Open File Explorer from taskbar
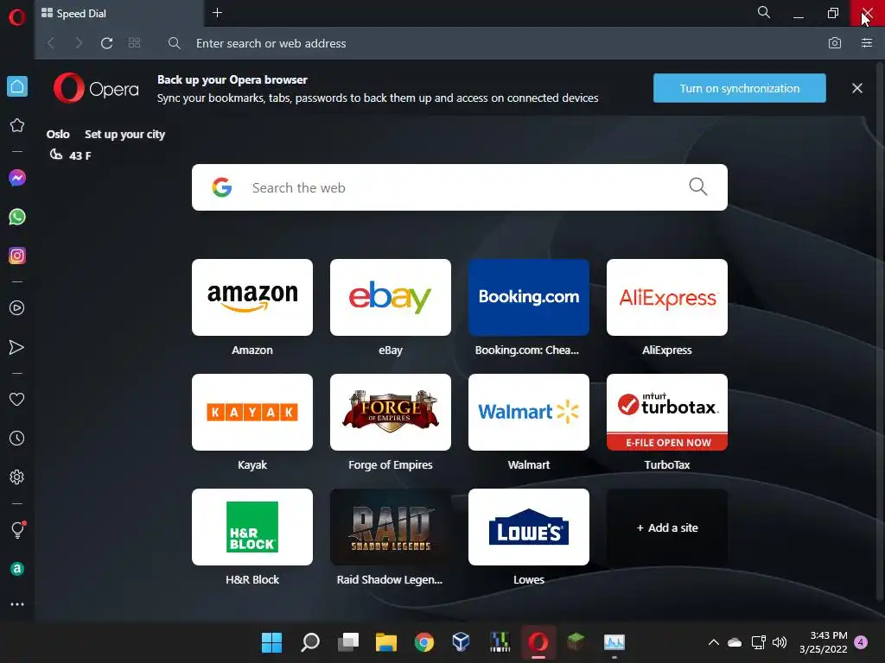Viewport: 885px width, 663px height. pyautogui.click(x=386, y=642)
